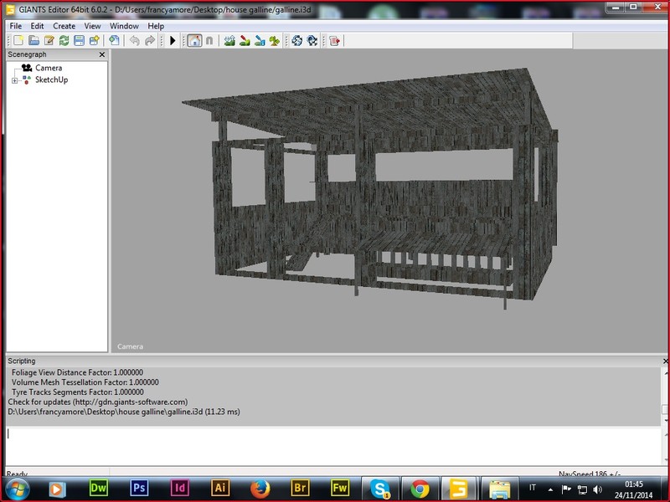Open Photoshop from the Windows taskbar

(139, 488)
